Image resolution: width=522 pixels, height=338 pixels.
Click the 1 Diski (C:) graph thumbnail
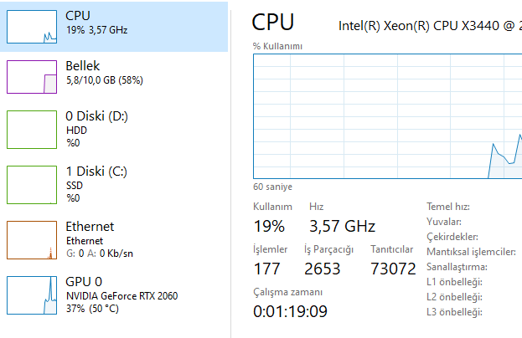point(31,184)
